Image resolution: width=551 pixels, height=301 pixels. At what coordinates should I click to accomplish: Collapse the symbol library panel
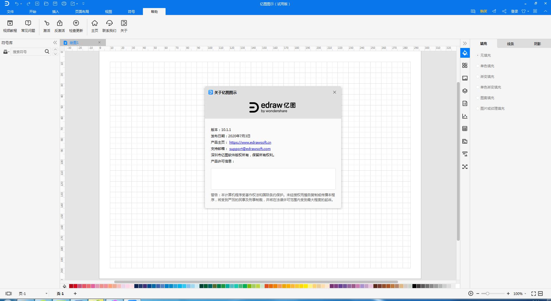tap(55, 43)
